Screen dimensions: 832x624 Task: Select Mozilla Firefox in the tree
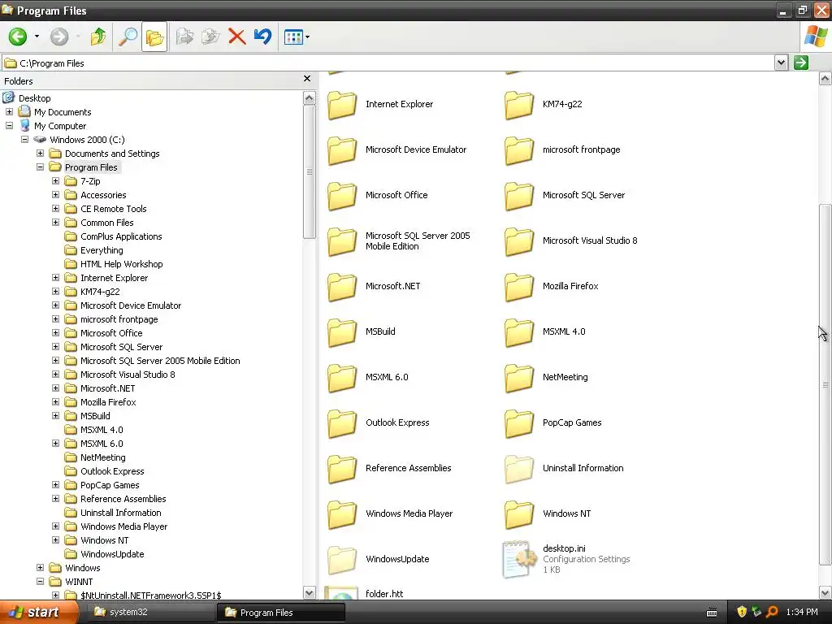click(x=108, y=402)
